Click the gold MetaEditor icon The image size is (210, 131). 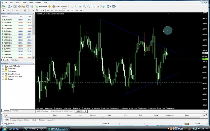(49, 6)
